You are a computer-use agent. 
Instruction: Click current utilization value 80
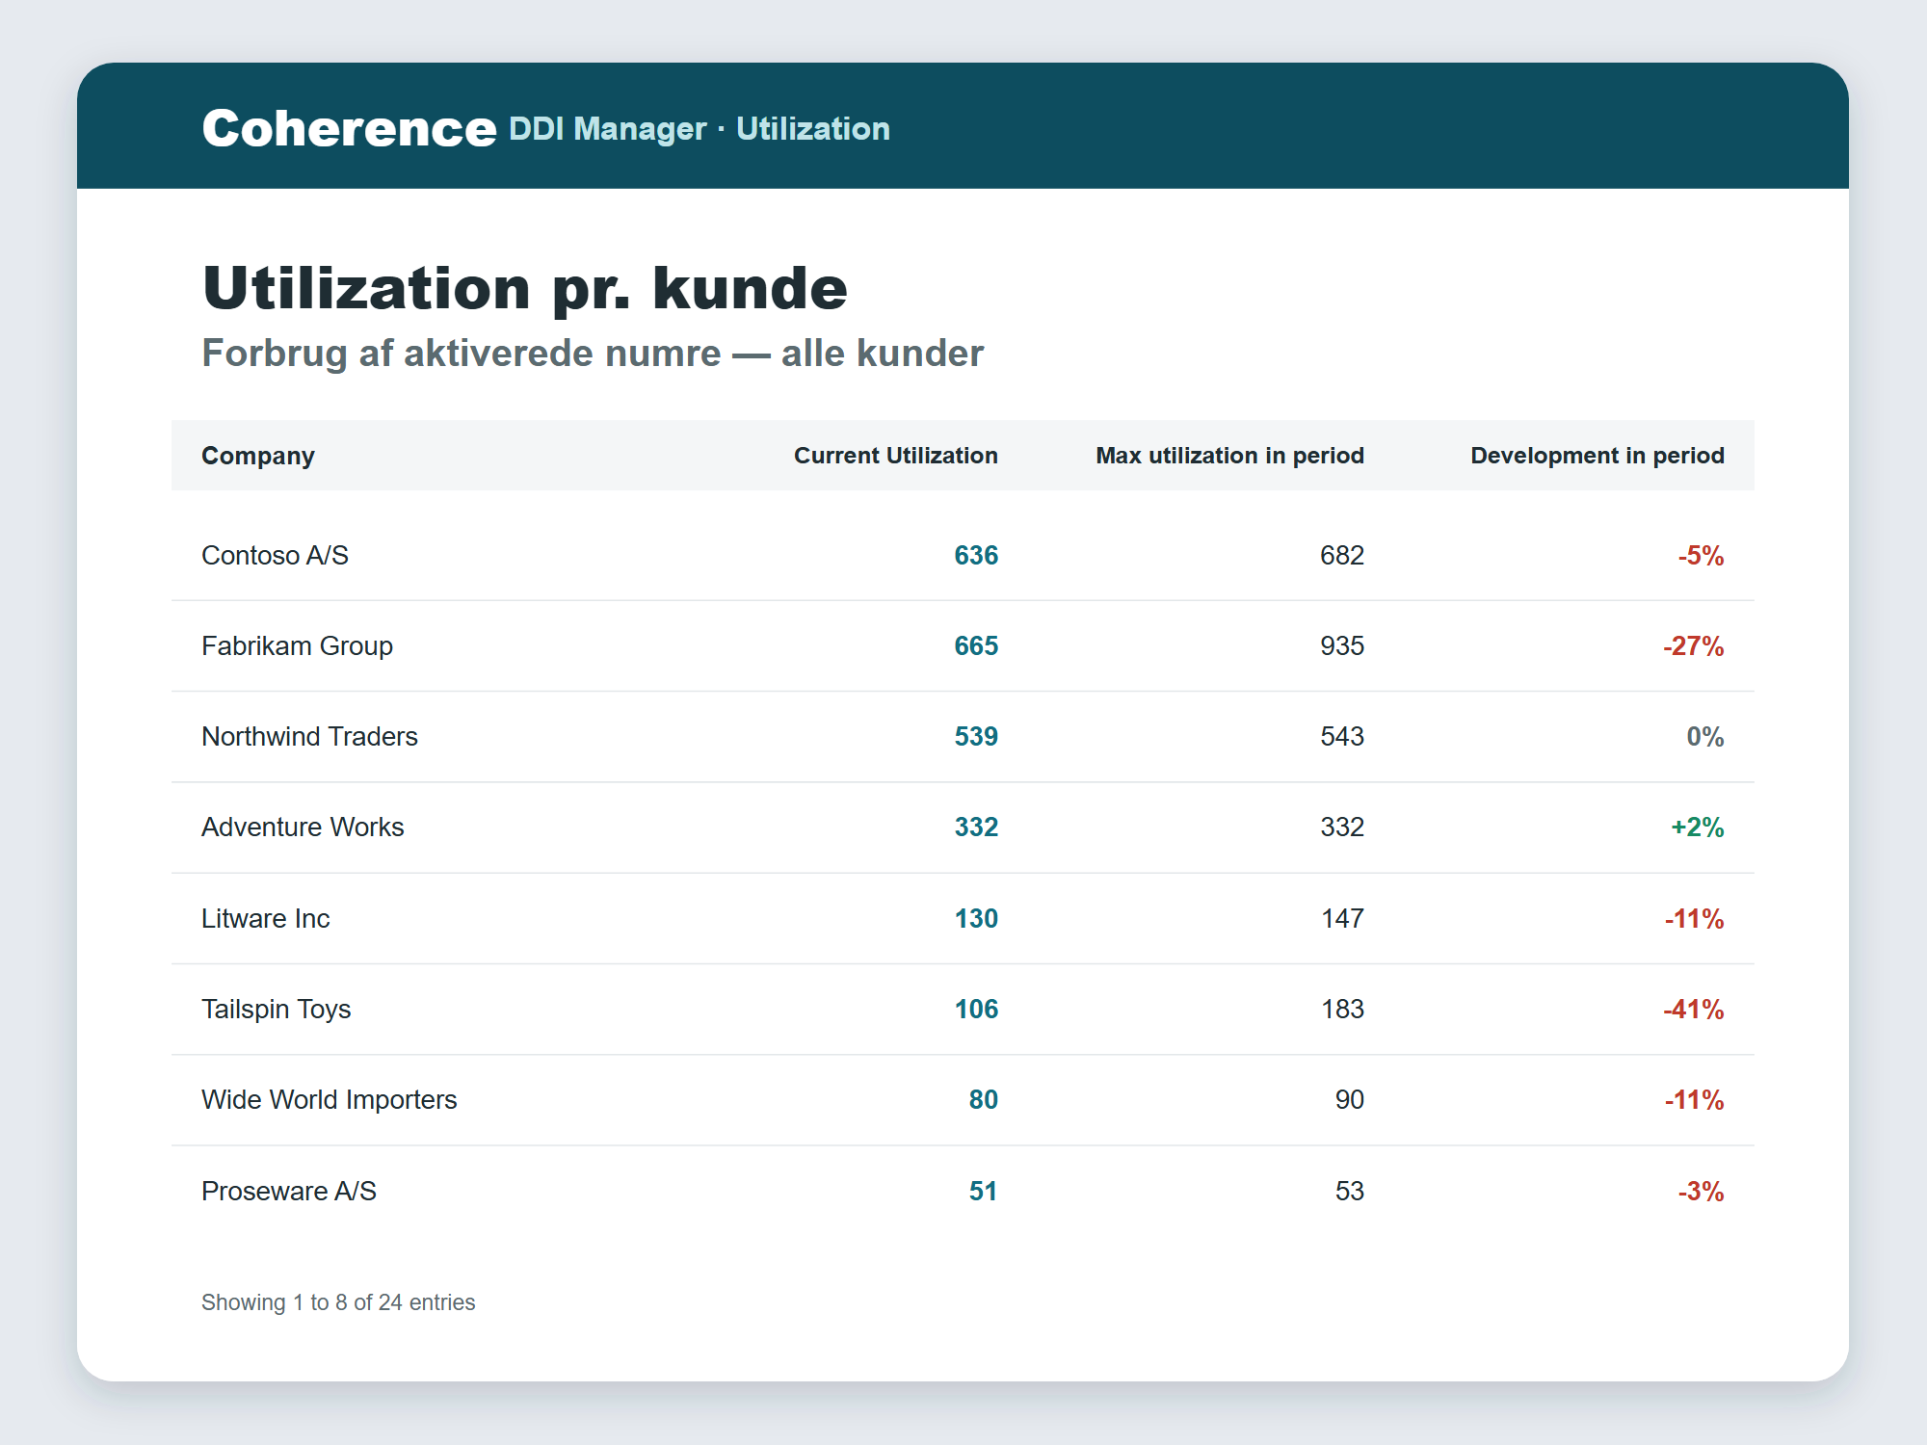984,1100
